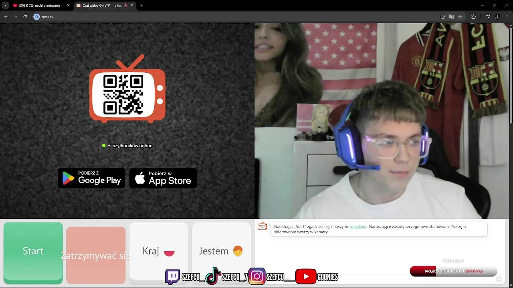Open the media controls icon

pos(488,17)
